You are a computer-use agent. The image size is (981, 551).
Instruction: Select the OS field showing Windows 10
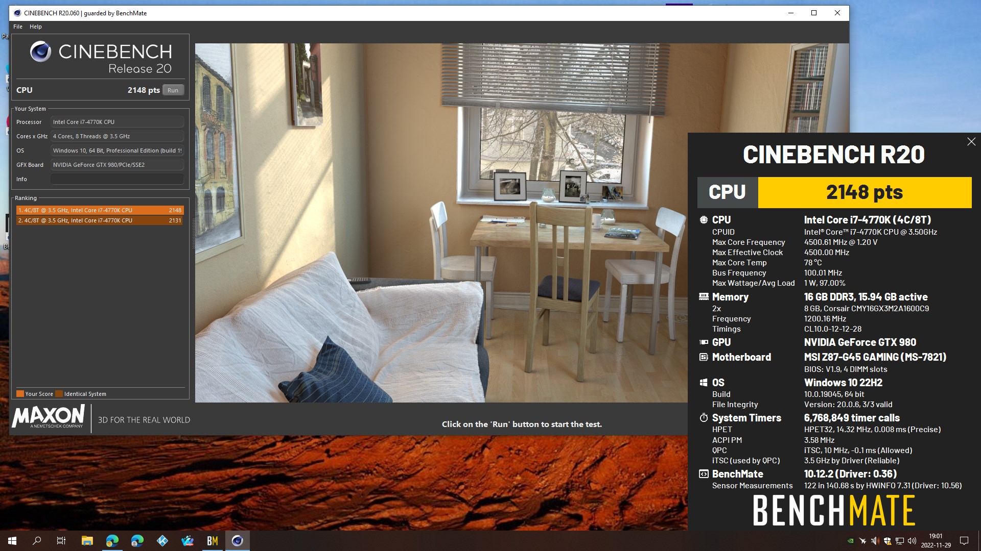[117, 151]
